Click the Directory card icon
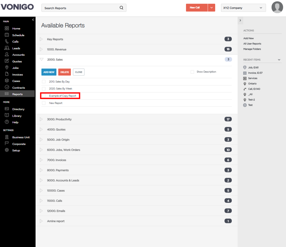This screenshot has height=247, width=286. tap(7, 109)
